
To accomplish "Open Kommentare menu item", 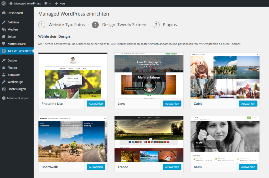I will [17, 44].
